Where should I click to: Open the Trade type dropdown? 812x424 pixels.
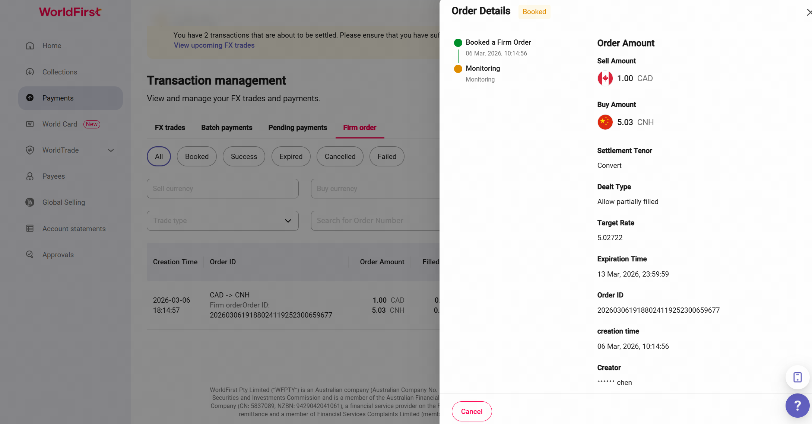click(x=222, y=221)
